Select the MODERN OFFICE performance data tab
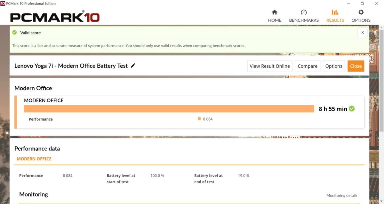 click(34, 159)
